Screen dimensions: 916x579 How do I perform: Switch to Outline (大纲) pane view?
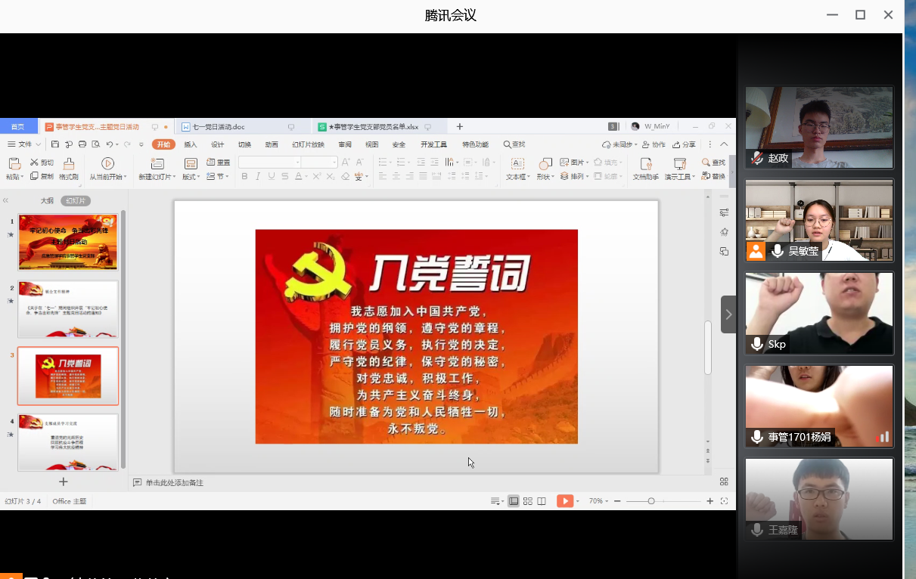point(47,201)
